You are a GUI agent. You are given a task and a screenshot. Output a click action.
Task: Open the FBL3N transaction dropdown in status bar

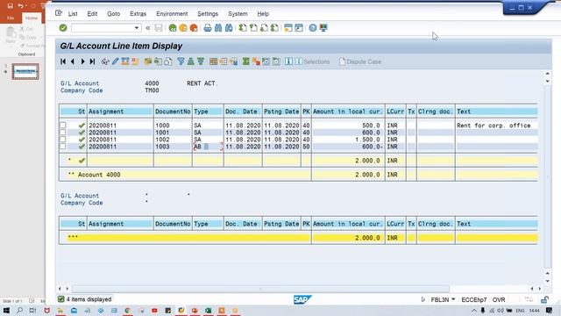point(453,299)
